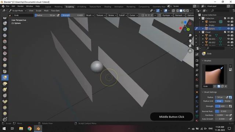Uncheck exclude checkbox for Collection
This screenshot has width=235, height=132.
click(x=225, y=18)
